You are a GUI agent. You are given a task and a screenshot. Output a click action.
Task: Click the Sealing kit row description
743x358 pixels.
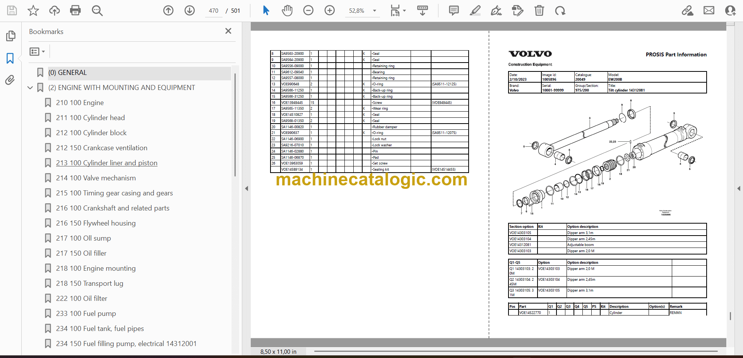380,170
